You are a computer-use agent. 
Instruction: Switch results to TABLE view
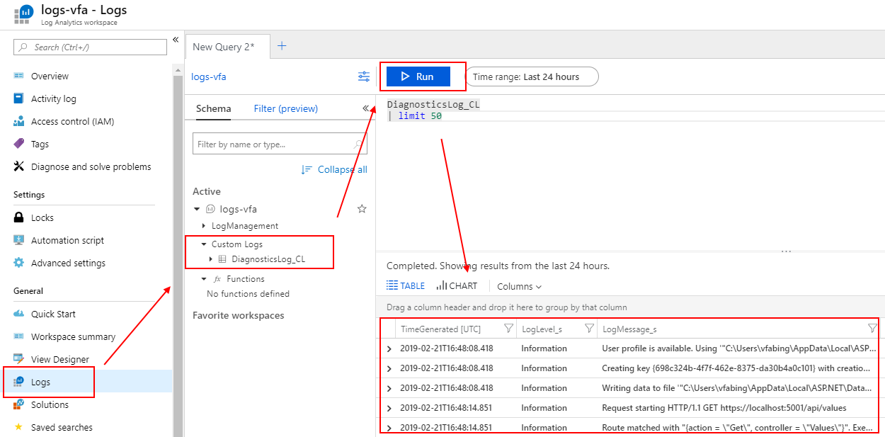pyautogui.click(x=406, y=286)
